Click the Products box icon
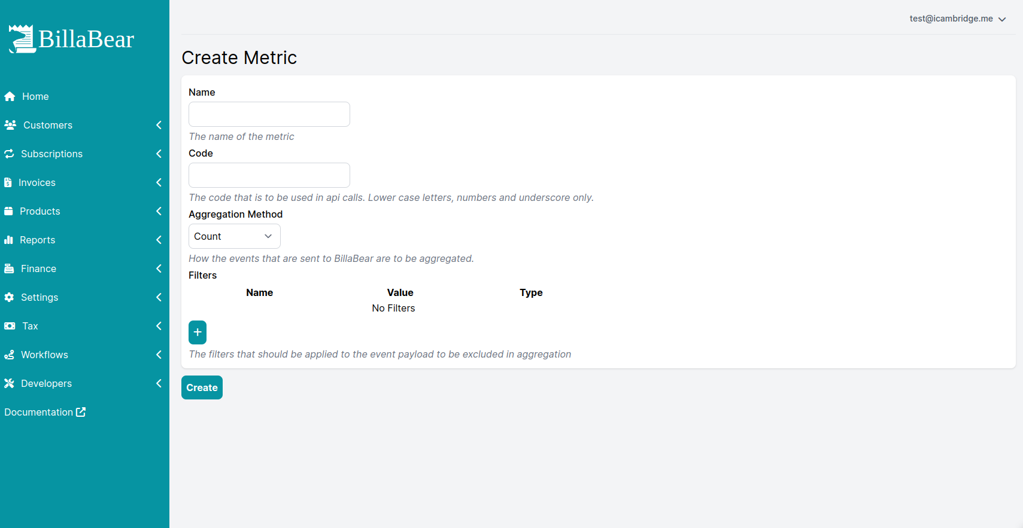Screen dimensions: 1023x528 click(8, 211)
